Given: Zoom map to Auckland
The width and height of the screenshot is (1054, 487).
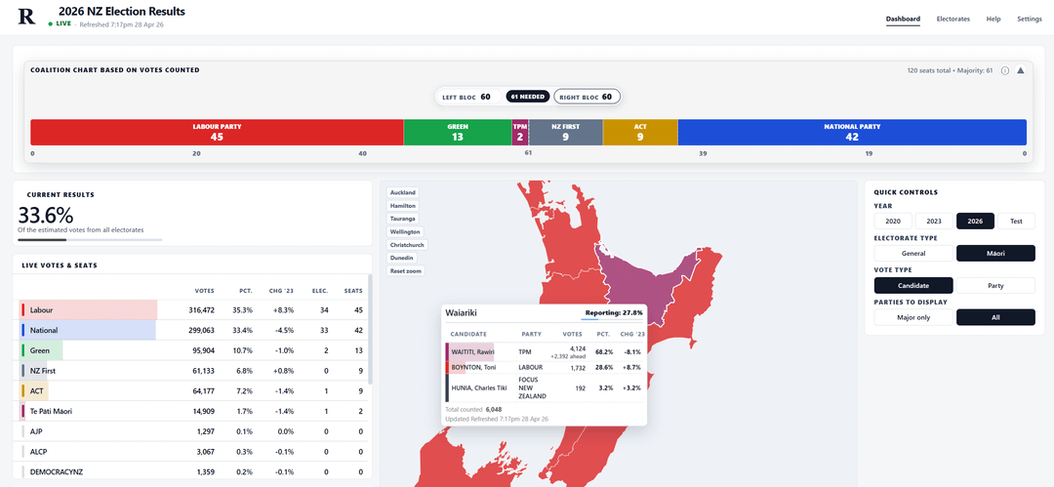Looking at the screenshot, I should pyautogui.click(x=403, y=192).
